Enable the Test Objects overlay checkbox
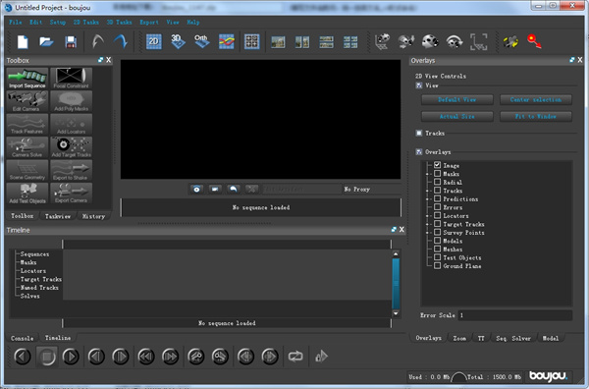The height and width of the screenshot is (389, 589). pyautogui.click(x=437, y=257)
